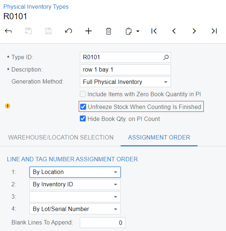Click the yellow warning indicator icon

(x=8, y=106)
